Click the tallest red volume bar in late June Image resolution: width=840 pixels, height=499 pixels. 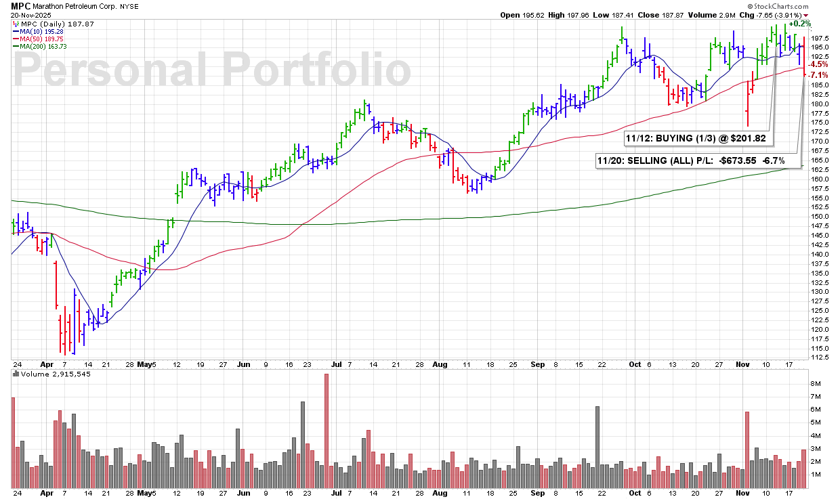(x=326, y=431)
